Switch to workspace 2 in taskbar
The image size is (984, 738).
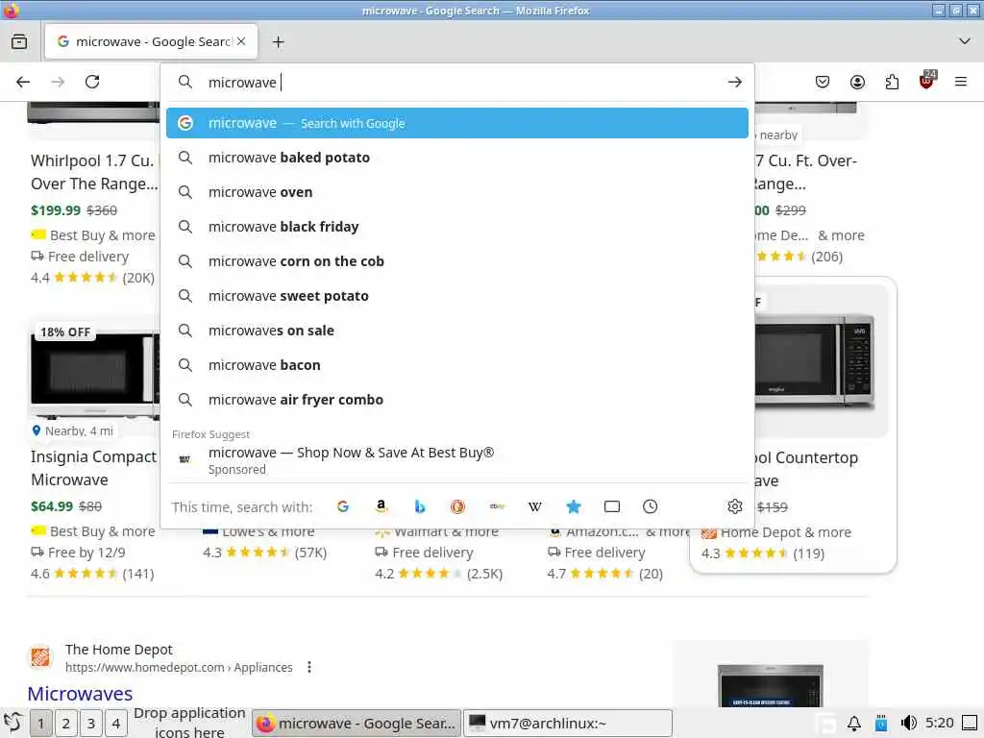click(x=66, y=724)
